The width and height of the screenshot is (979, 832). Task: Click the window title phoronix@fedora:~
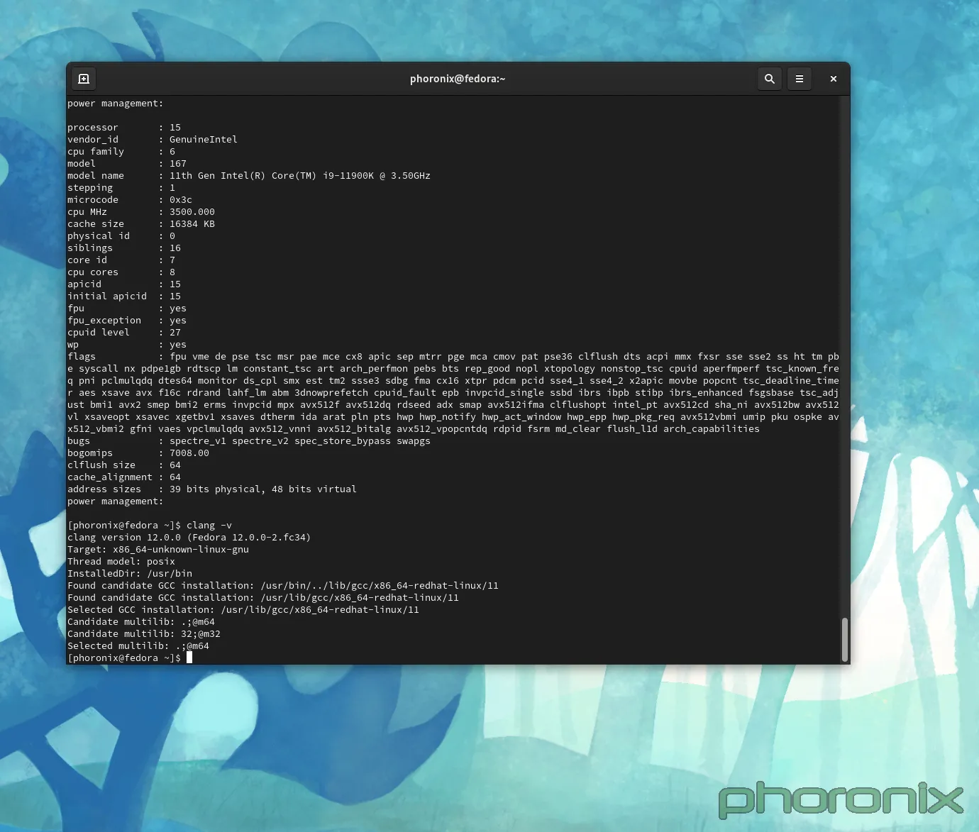click(x=458, y=79)
